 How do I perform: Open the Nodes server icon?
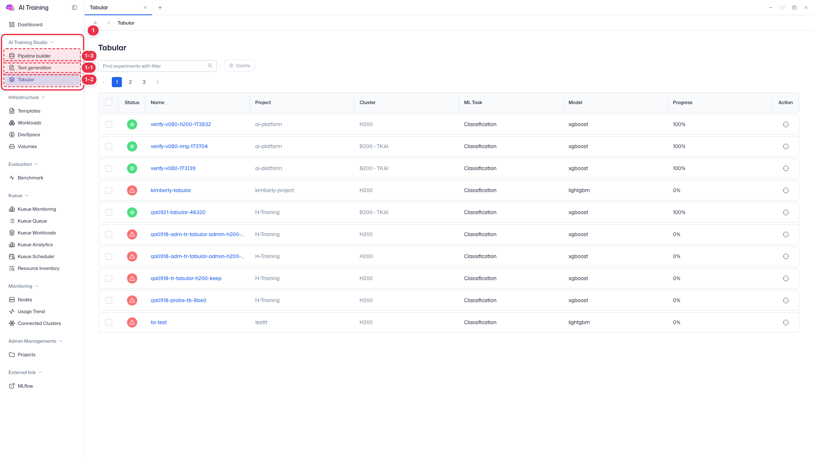pos(12,300)
